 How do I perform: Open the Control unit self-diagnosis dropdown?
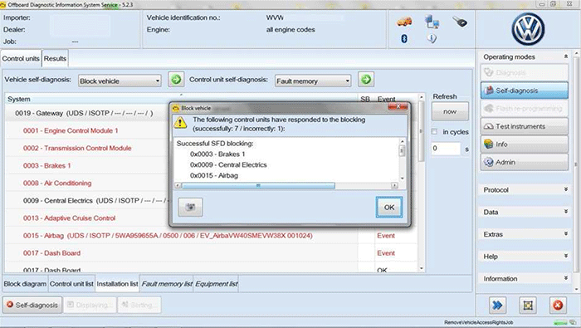[313, 81]
